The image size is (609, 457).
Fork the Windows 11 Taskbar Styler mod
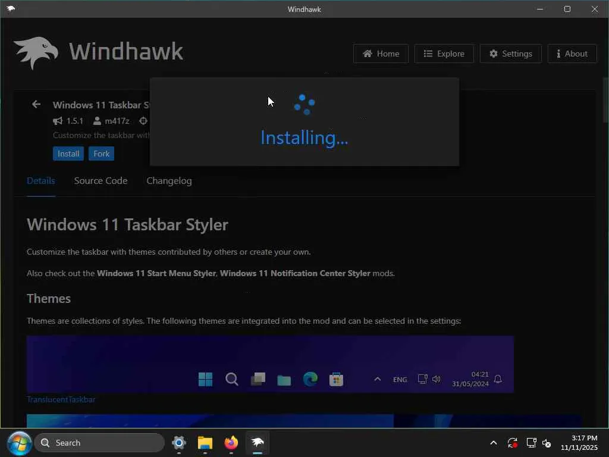point(101,154)
